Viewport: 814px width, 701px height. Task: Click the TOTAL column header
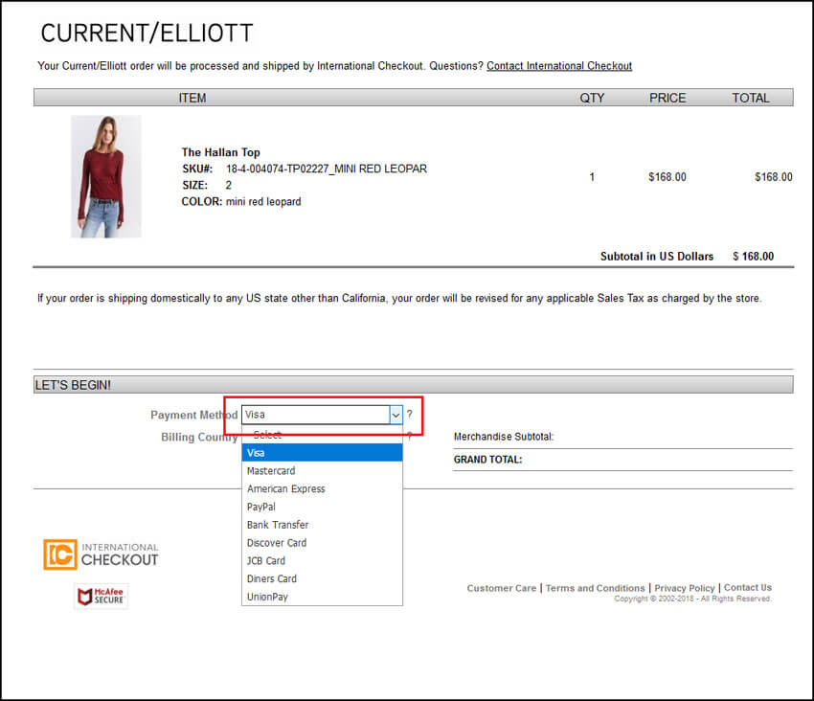click(x=751, y=98)
